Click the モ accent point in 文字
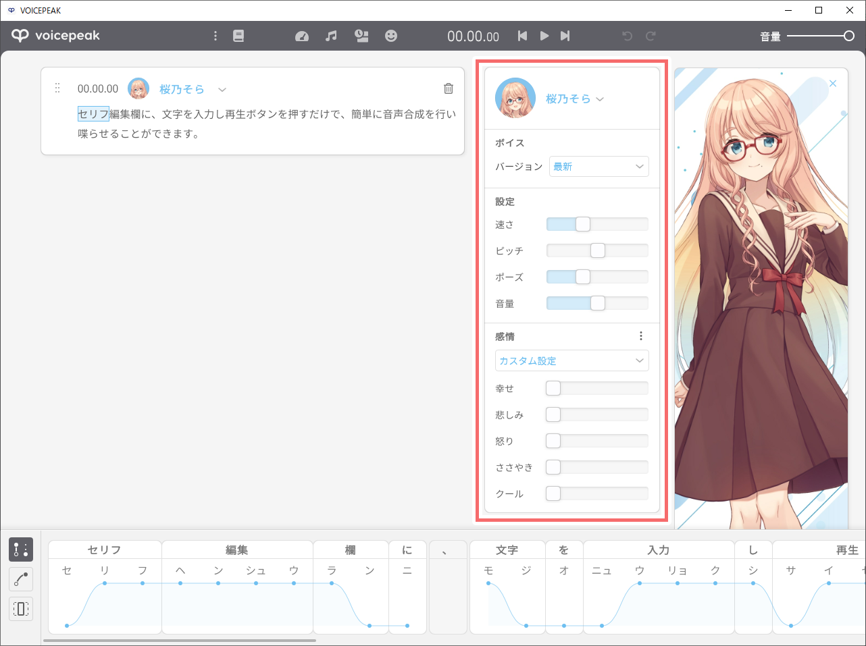Image resolution: width=866 pixels, height=646 pixels. [x=488, y=583]
